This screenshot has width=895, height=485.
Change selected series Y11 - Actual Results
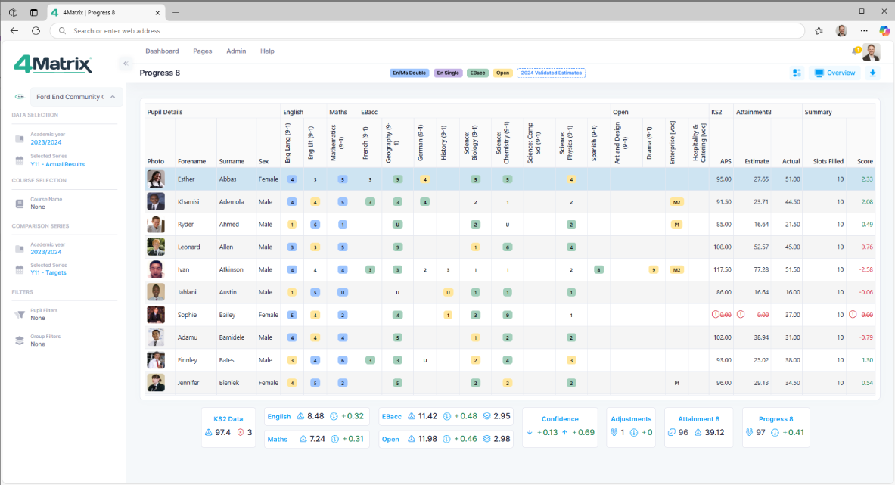click(57, 164)
